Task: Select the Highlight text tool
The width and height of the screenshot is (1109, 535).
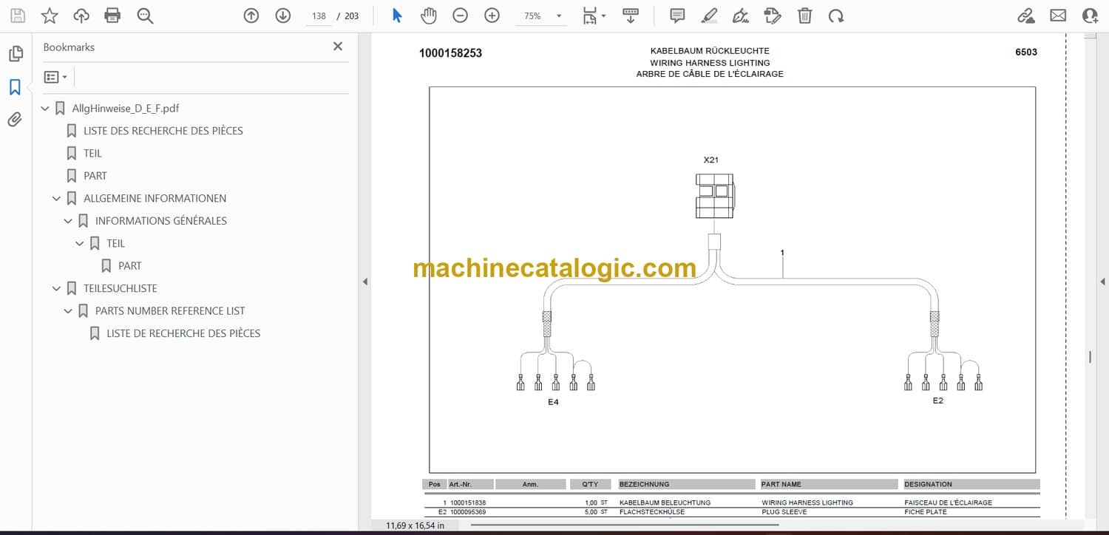Action: coord(709,16)
